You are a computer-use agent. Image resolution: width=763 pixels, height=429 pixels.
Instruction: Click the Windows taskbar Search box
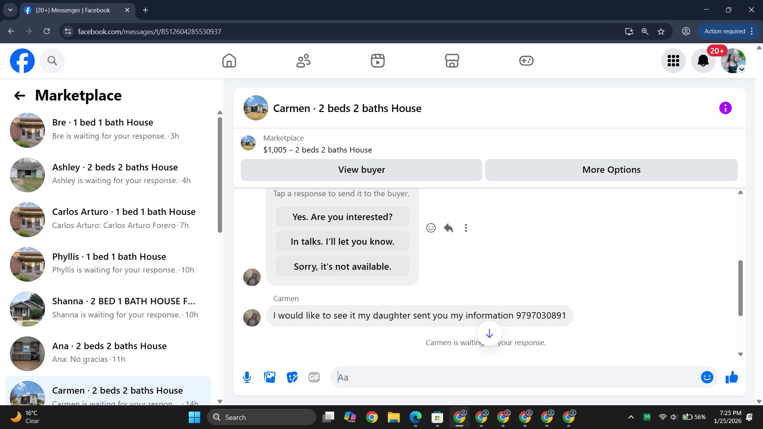(262, 417)
